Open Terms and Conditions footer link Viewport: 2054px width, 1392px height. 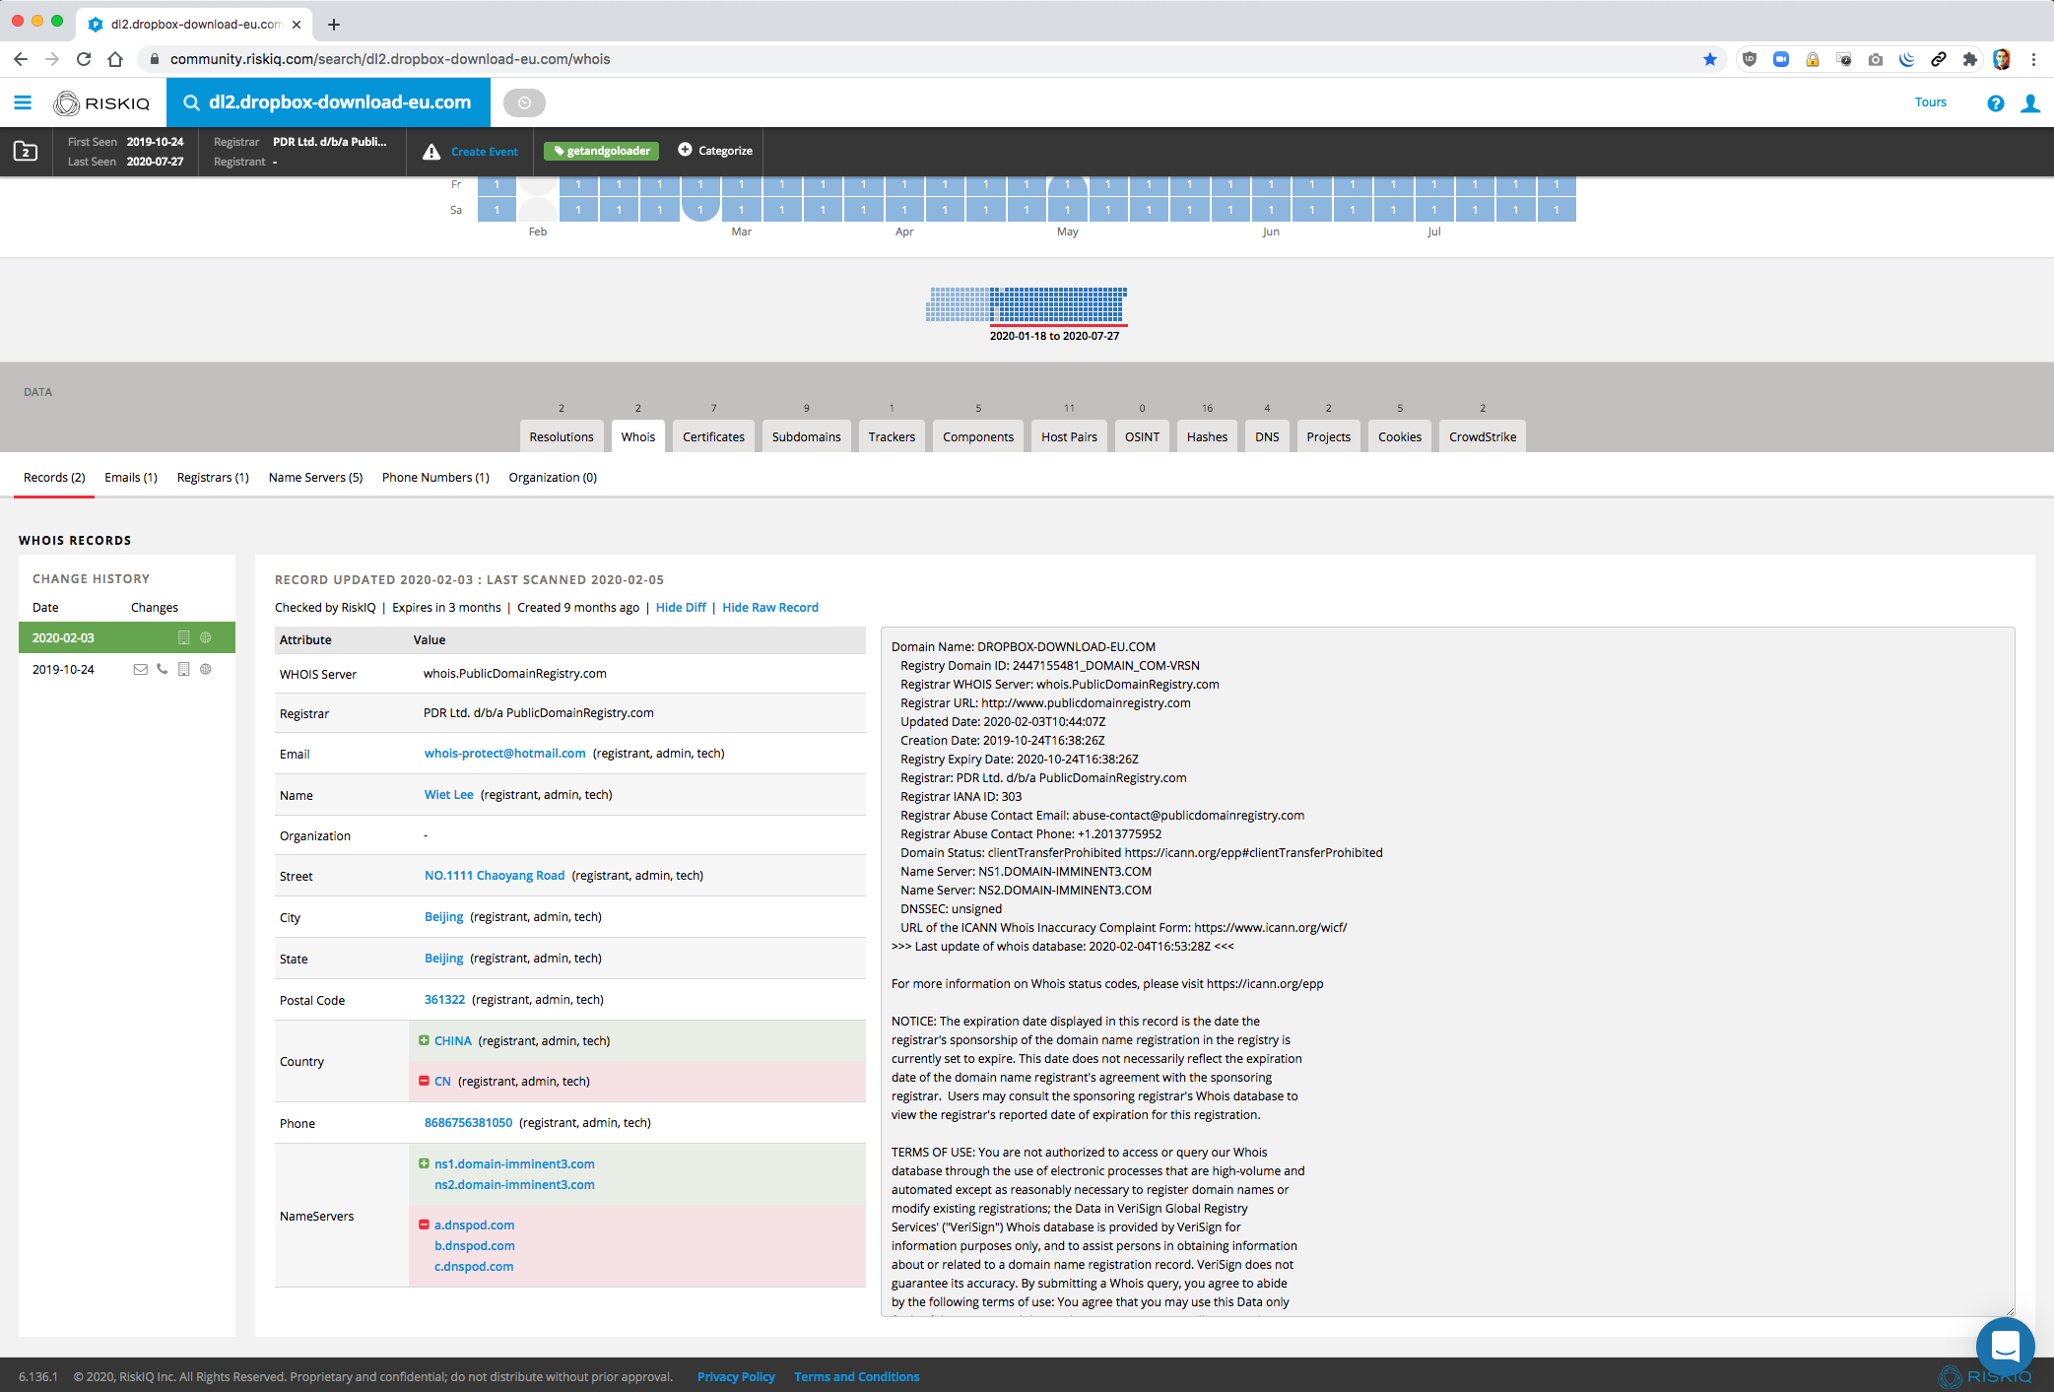point(857,1377)
